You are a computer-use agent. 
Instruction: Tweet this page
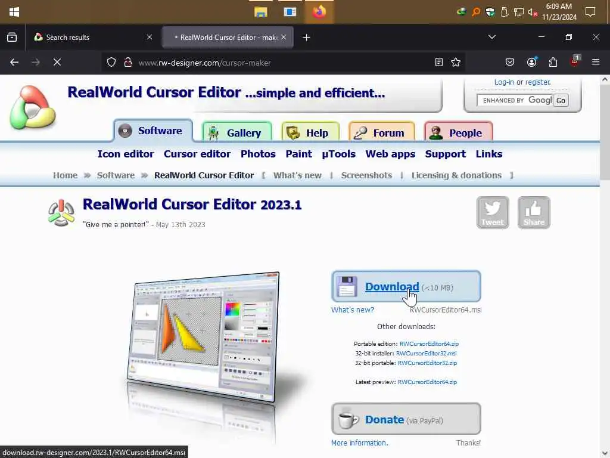(x=493, y=212)
